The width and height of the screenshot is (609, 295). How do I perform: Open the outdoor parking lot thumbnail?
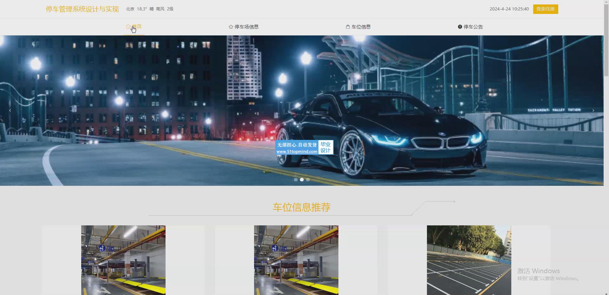tap(469, 260)
